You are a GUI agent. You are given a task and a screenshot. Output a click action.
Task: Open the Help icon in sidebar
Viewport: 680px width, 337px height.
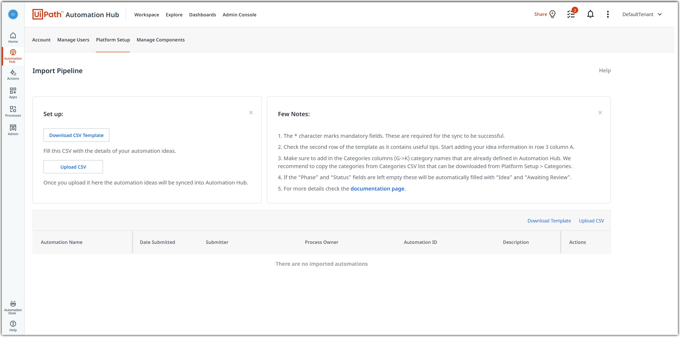coord(13,326)
